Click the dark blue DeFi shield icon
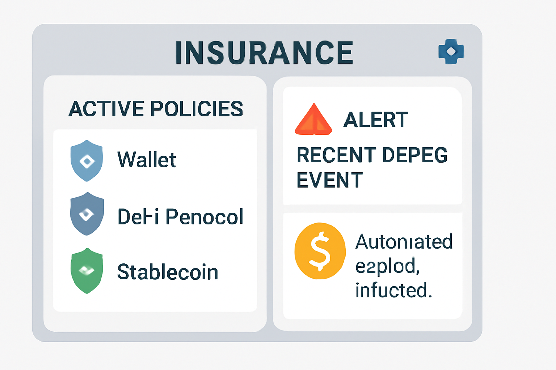 point(87,214)
